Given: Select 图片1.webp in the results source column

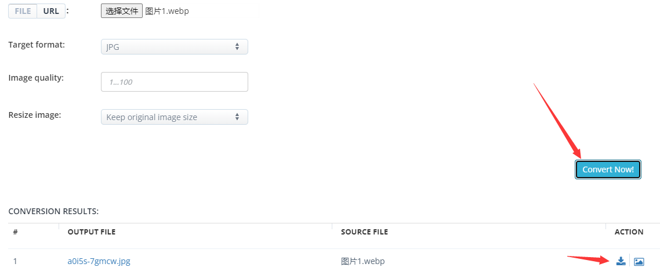Looking at the screenshot, I should [x=363, y=261].
